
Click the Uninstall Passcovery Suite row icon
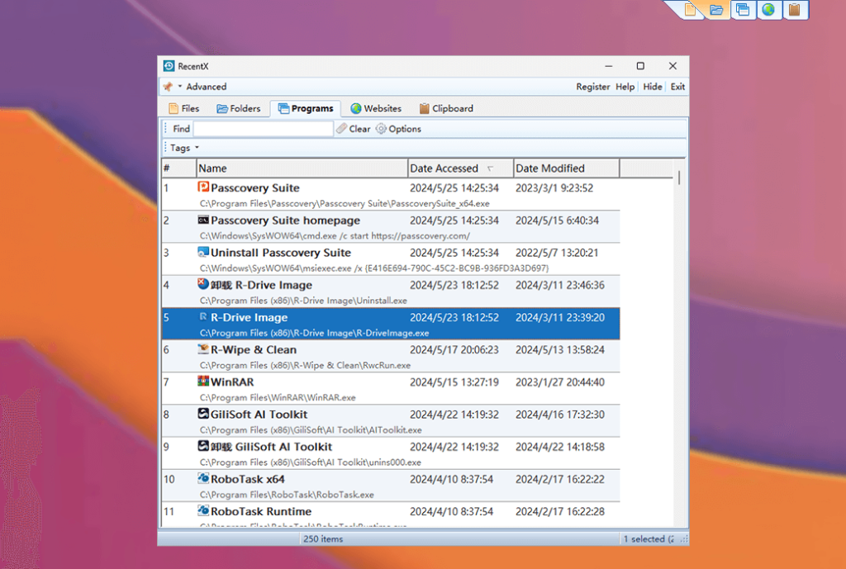[x=203, y=252]
